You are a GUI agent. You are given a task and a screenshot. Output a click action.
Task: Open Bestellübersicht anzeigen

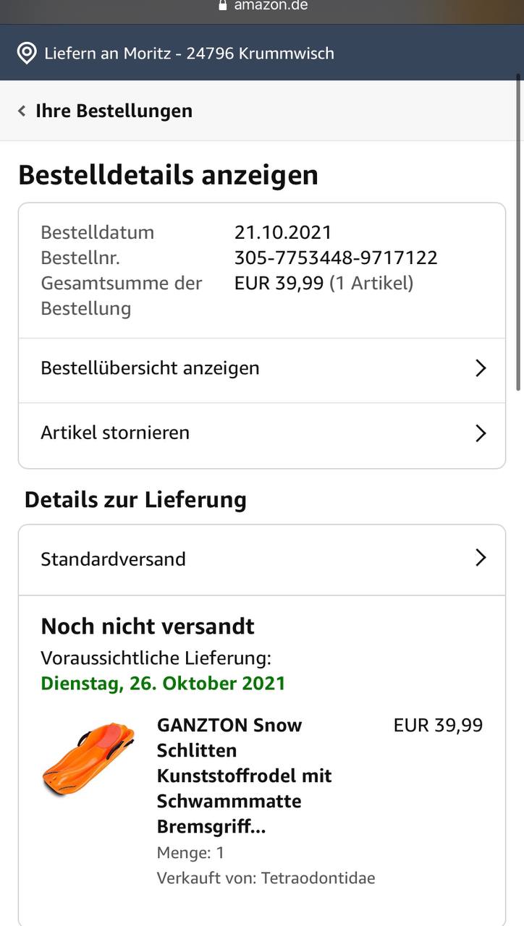pyautogui.click(x=262, y=370)
